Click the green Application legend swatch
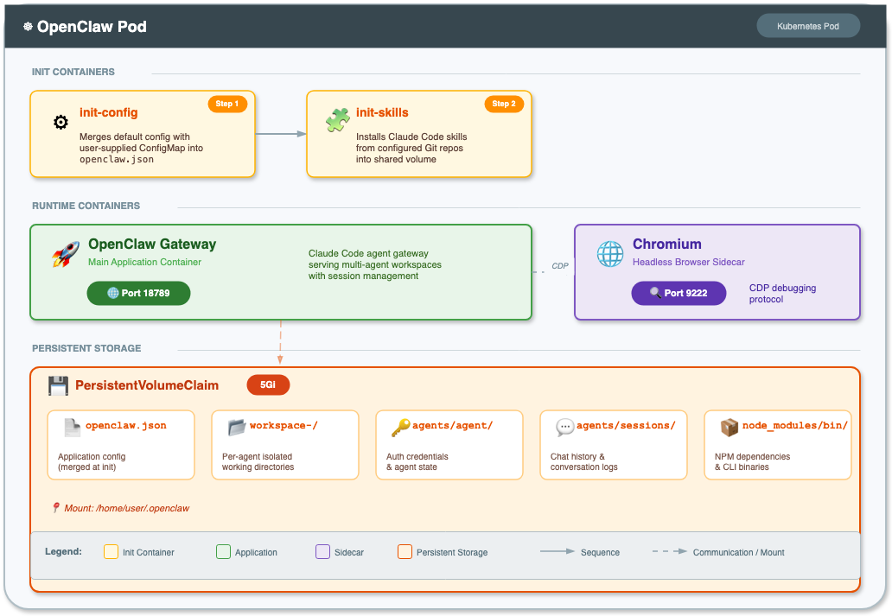This screenshot has height=616, width=892. coord(223,551)
